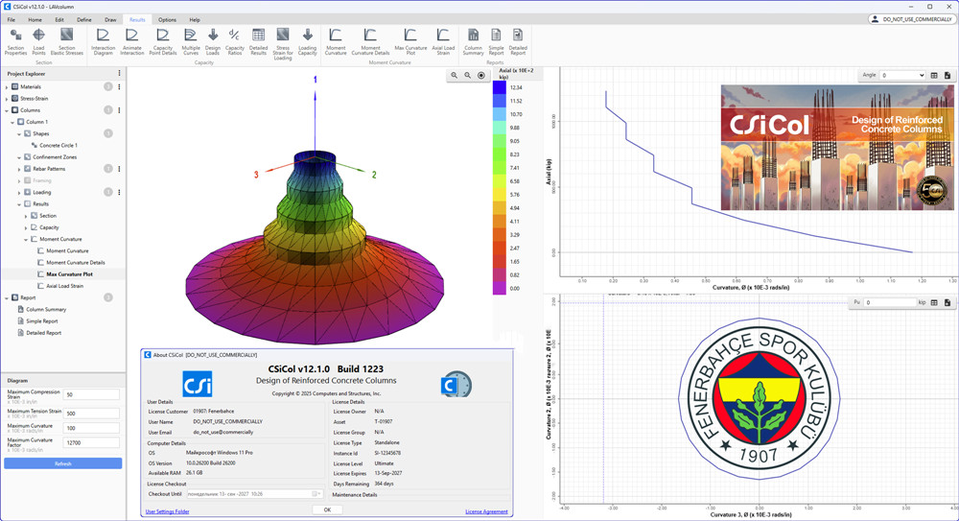Show table for the Angle plot
Viewport: 959px width, 521px height.
(934, 75)
